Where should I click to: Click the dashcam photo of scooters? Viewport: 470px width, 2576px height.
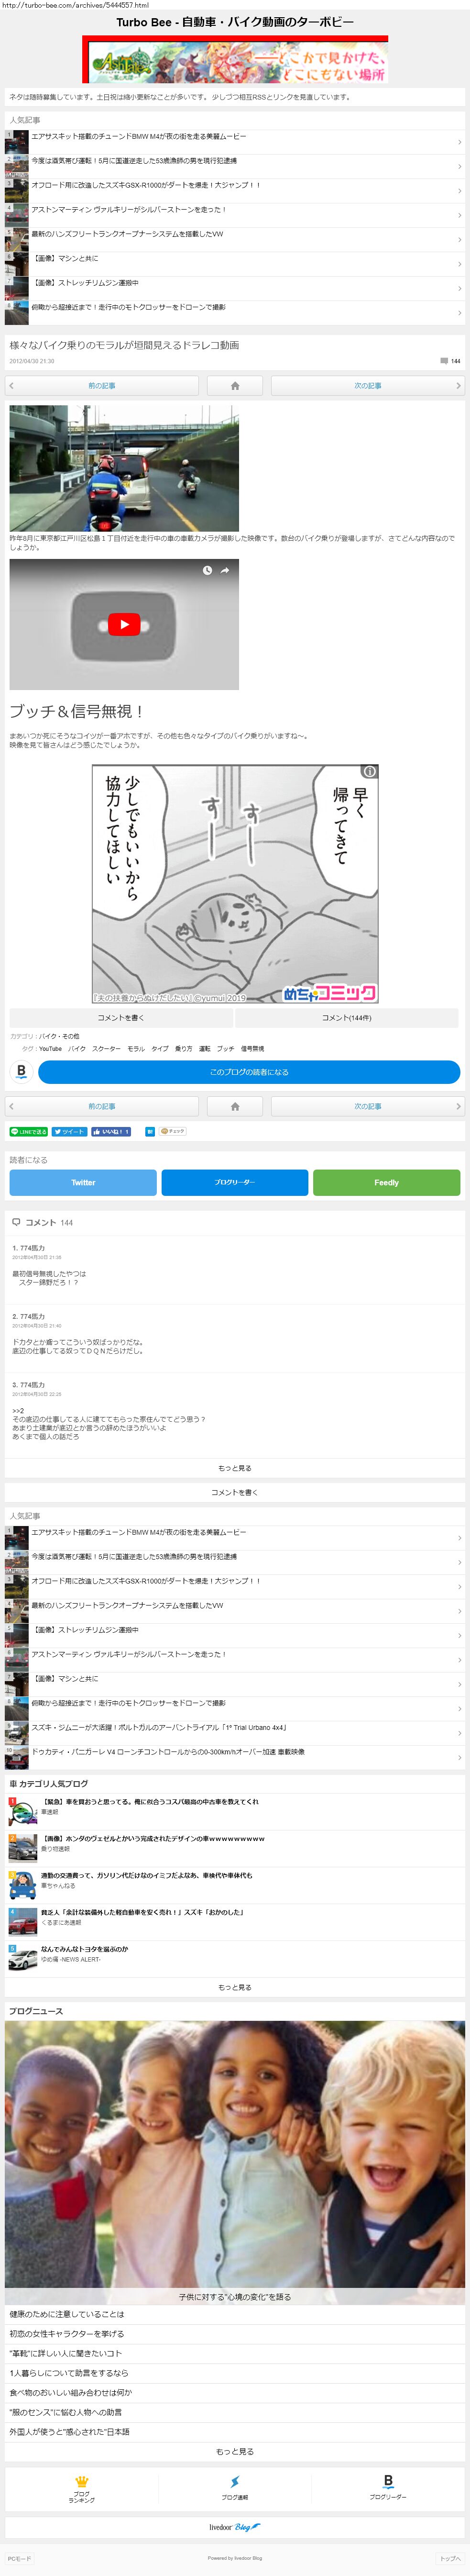tap(124, 468)
